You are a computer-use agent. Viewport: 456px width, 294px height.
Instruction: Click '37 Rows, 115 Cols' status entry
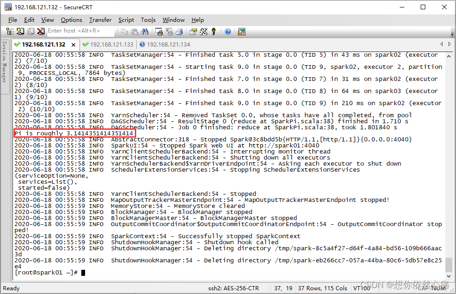point(323,288)
